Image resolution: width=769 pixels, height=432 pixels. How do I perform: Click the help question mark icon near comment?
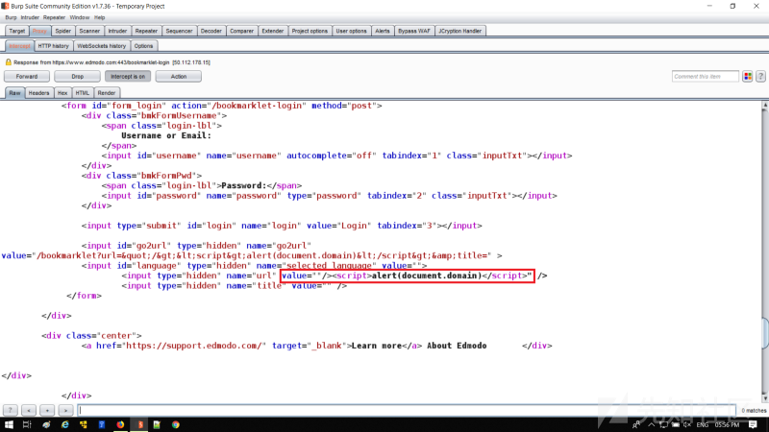coord(760,77)
